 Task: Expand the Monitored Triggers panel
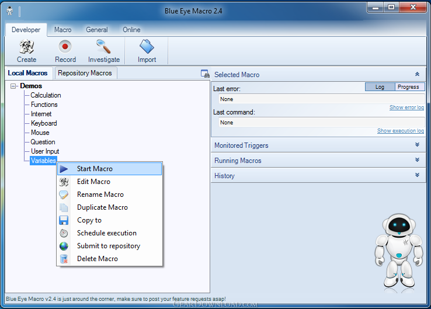pyautogui.click(x=417, y=145)
